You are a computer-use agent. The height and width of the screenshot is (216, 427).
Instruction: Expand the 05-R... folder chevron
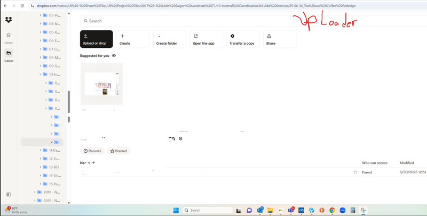pos(41,32)
